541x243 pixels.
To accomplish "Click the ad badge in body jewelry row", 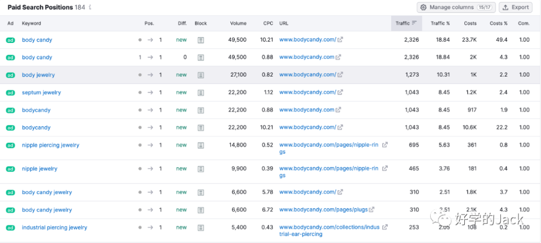I will click(x=11, y=75).
